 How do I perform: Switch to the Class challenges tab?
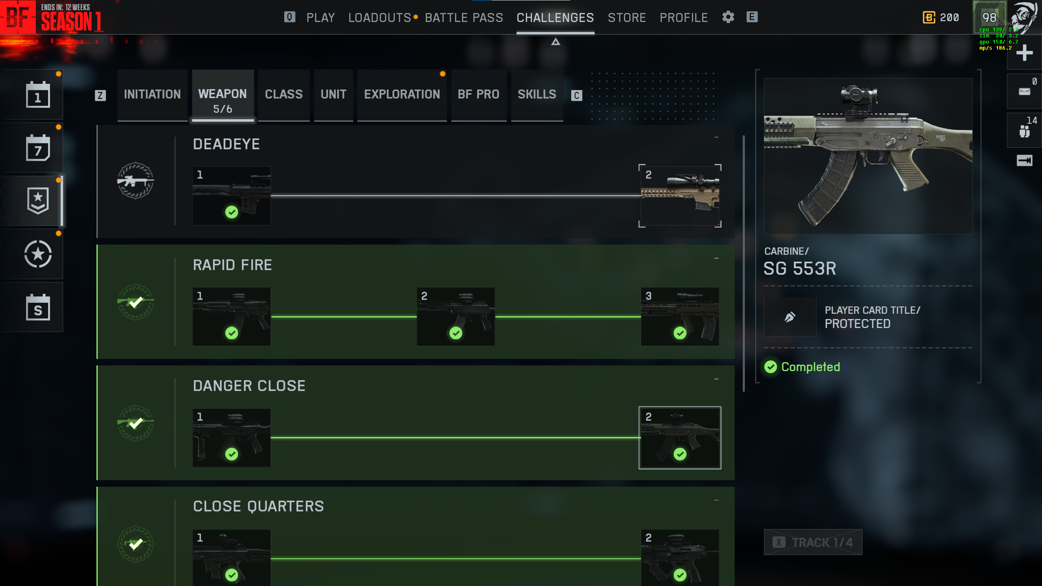point(284,95)
